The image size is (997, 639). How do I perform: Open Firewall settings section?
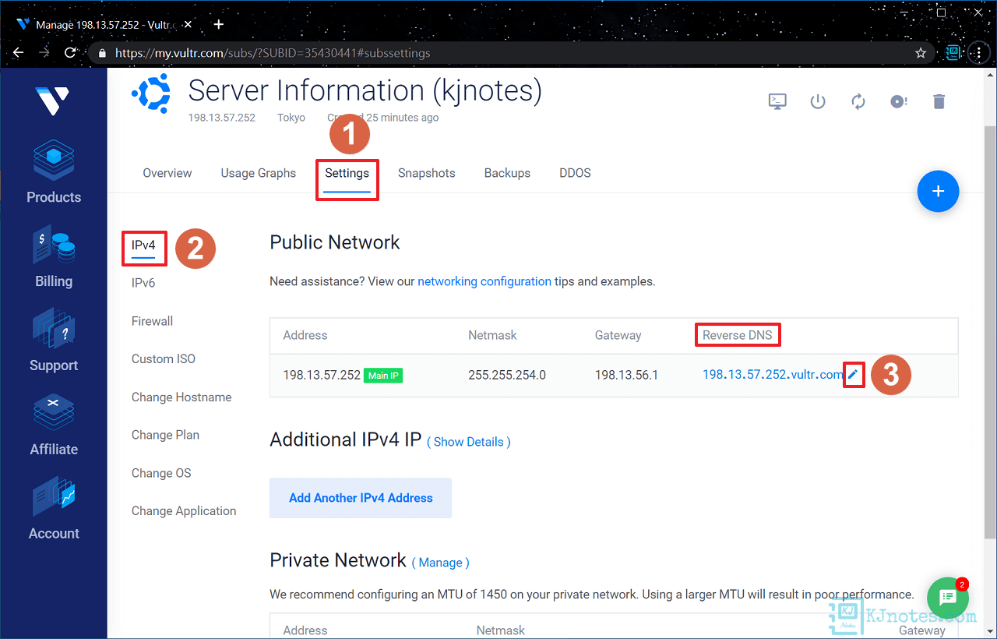click(x=153, y=321)
